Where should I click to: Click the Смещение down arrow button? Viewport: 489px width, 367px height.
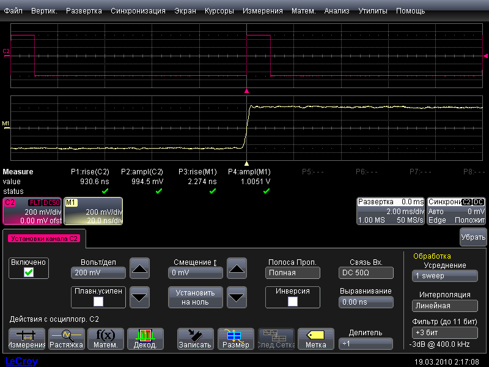tap(236, 297)
